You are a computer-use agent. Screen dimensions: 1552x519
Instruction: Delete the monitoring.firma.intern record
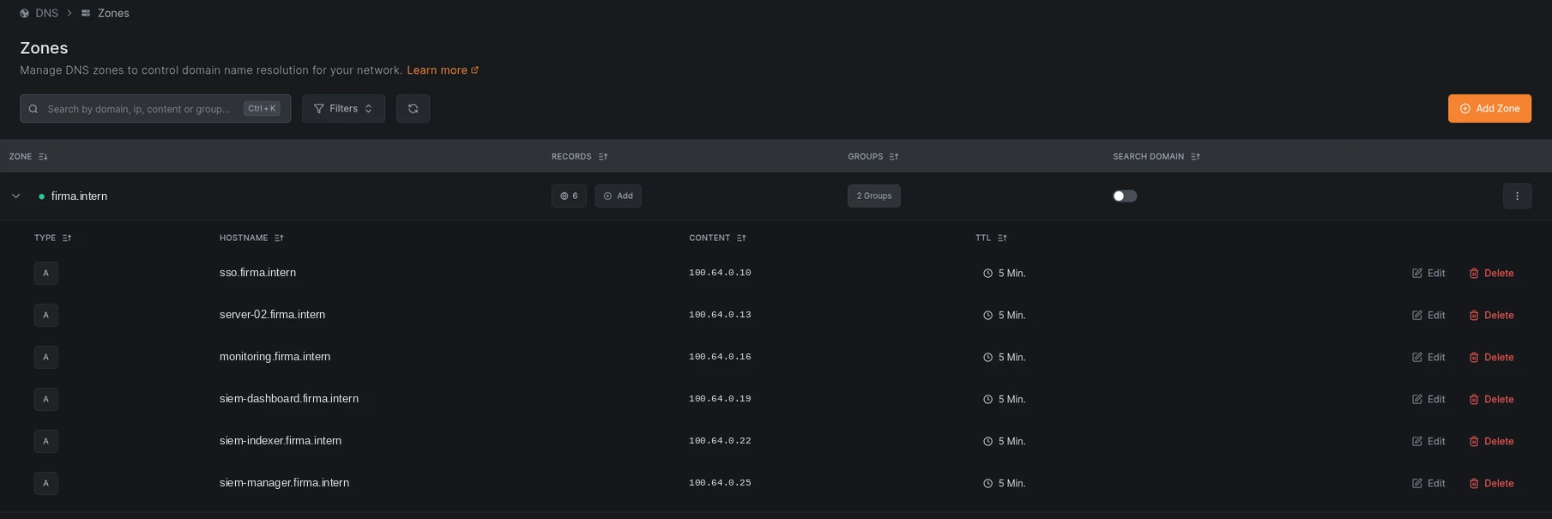[x=1491, y=358]
